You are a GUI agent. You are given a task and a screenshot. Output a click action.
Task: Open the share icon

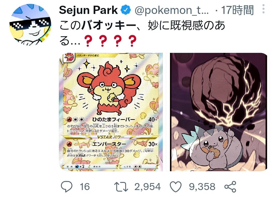point(230,186)
